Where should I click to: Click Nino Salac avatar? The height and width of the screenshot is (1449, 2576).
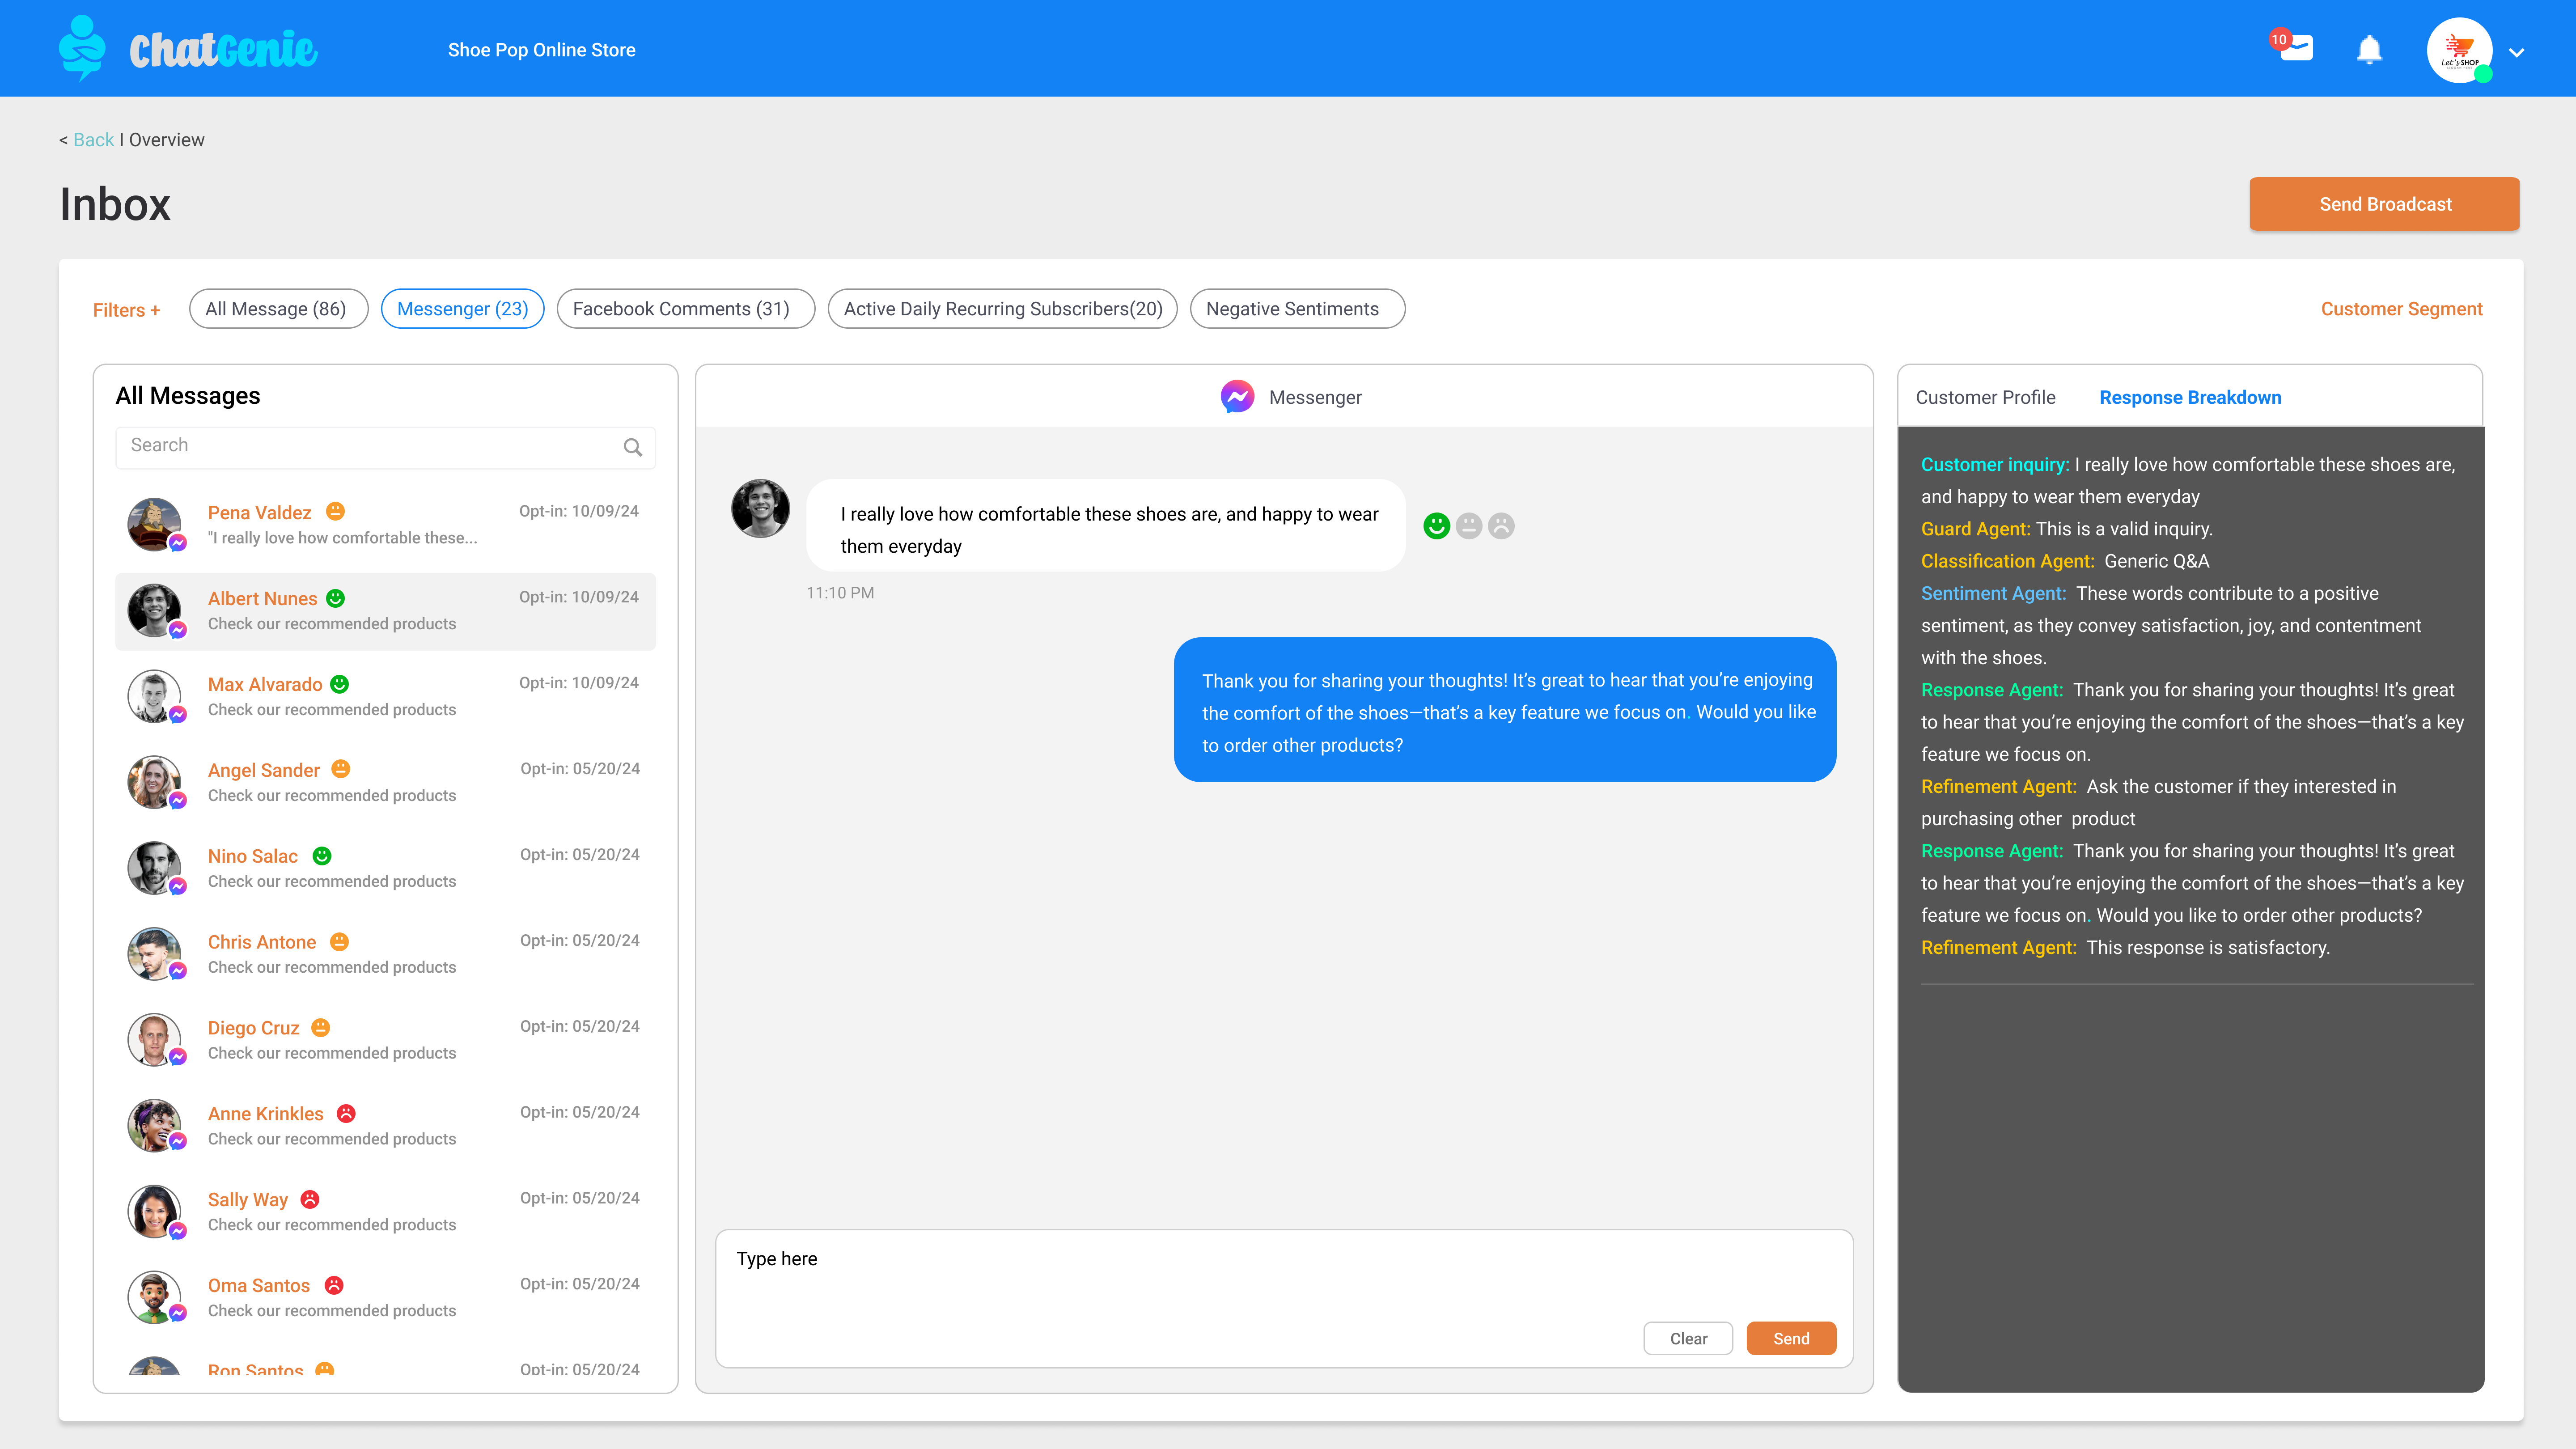[154, 868]
